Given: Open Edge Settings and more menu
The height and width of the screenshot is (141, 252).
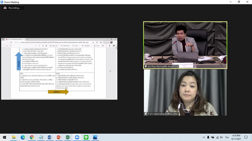Looking at the screenshot, I should tap(115, 43).
